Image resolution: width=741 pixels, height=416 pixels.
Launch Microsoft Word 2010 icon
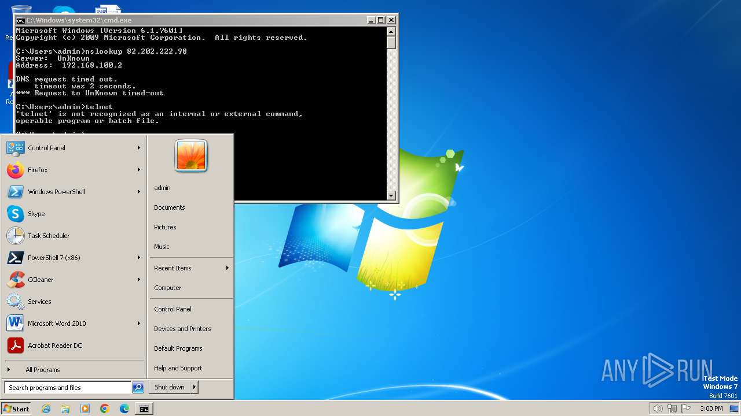click(15, 324)
